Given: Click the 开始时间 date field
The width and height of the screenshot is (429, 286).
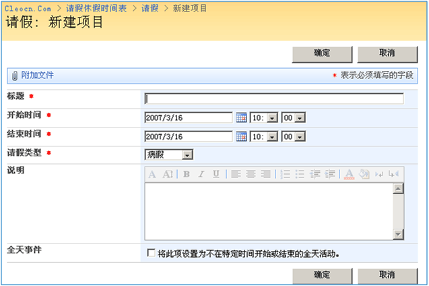Looking at the screenshot, I should click(189, 118).
